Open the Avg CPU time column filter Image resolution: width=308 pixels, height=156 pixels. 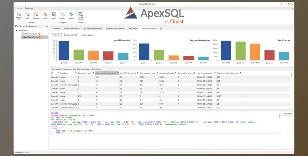pyautogui.click(x=138, y=73)
